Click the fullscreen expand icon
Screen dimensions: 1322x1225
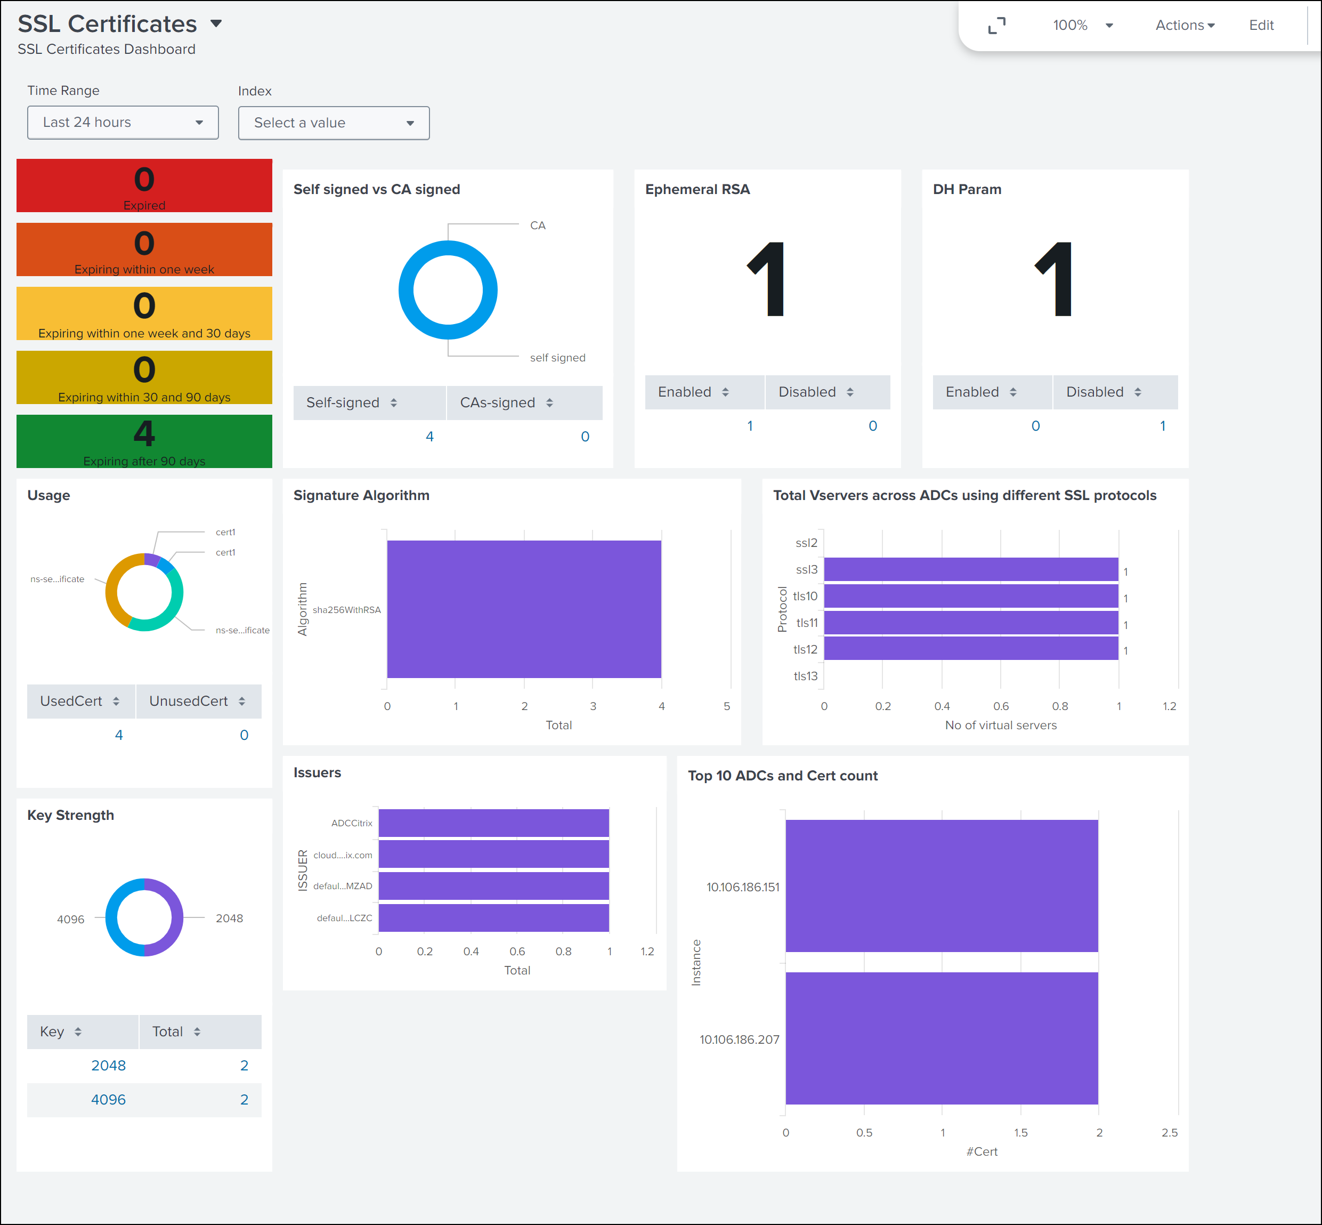click(x=996, y=25)
